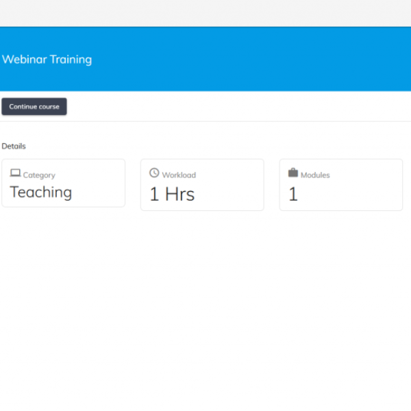Select the module count number 1
411x411 pixels.
(293, 195)
